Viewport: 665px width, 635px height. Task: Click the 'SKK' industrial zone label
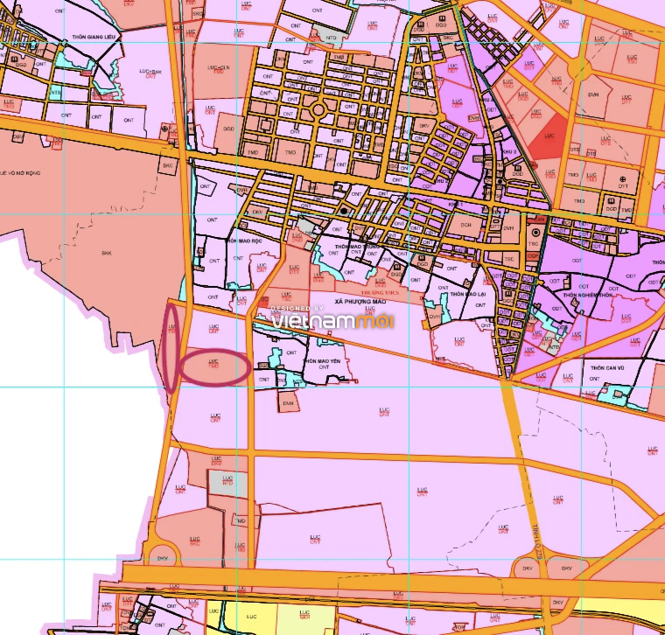pos(107,253)
